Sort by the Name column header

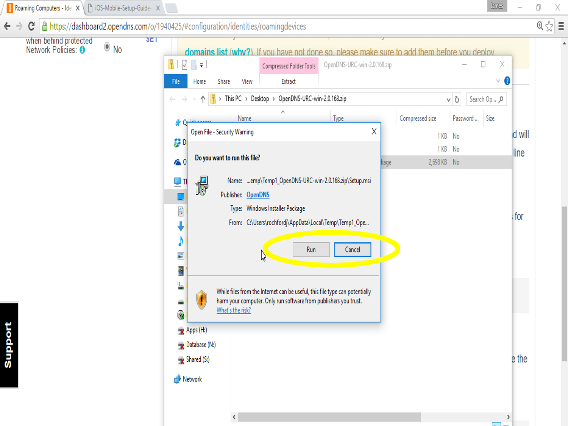245,119
